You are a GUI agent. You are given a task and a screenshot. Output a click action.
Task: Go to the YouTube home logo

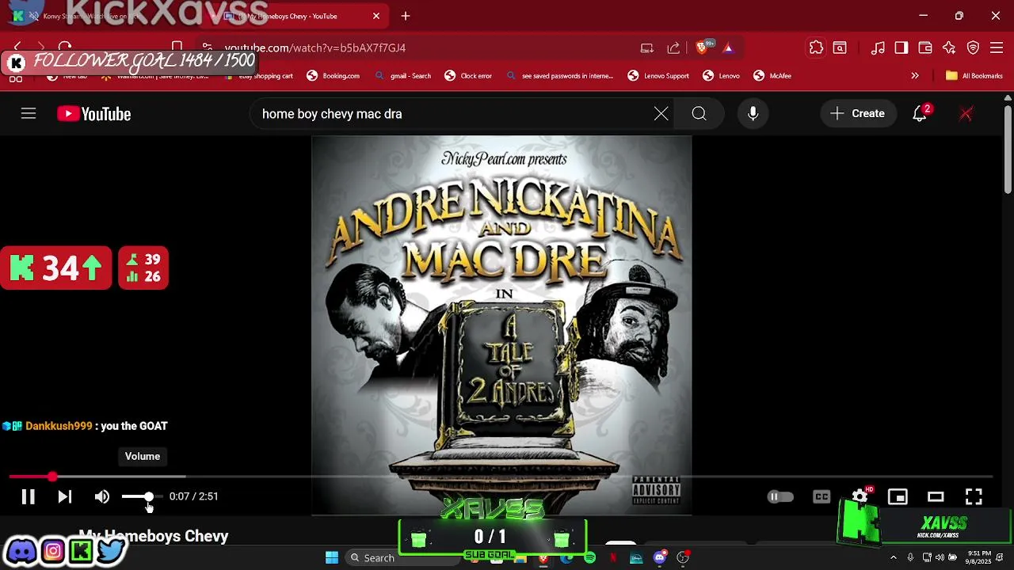(x=93, y=114)
